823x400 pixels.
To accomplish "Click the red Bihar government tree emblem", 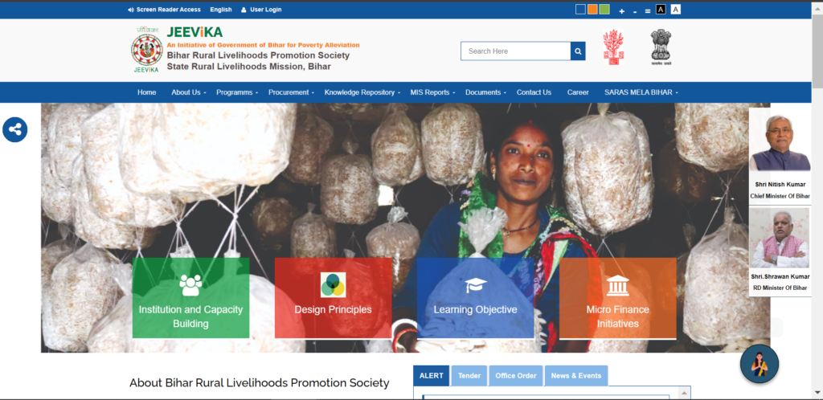I will coord(613,47).
